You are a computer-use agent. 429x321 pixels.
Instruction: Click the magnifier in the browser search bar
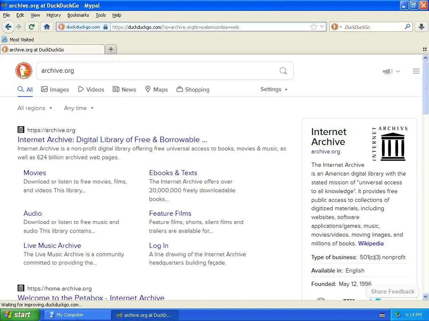[407, 27]
